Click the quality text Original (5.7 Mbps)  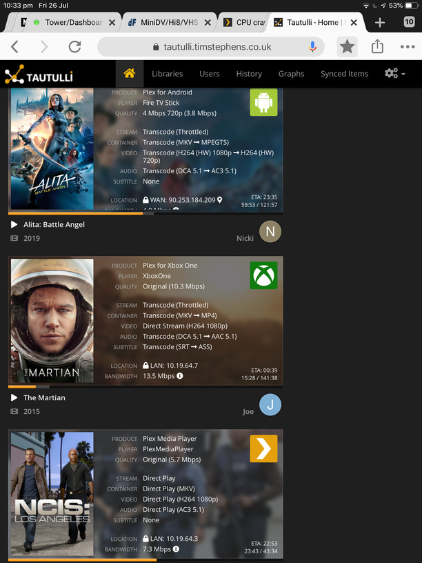pos(172,460)
